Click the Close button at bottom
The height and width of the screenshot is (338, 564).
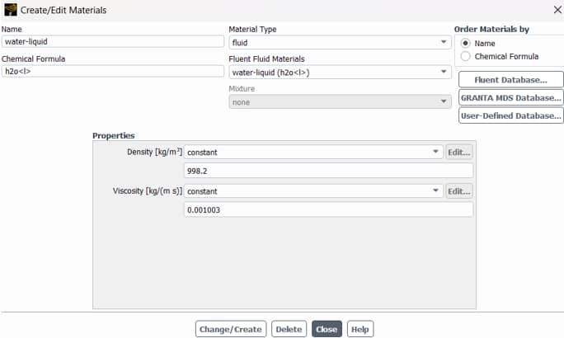(327, 329)
